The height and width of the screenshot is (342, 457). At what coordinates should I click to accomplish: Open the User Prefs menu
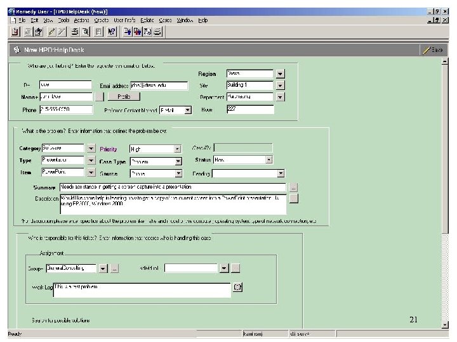124,20
